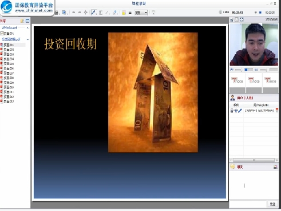281x211 pixels.
Task: Toggle the user's microphone permission icon
Action: pyautogui.click(x=236, y=111)
